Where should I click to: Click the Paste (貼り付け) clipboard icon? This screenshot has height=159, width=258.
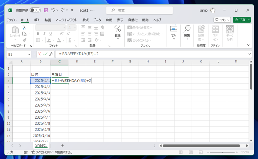point(15,30)
